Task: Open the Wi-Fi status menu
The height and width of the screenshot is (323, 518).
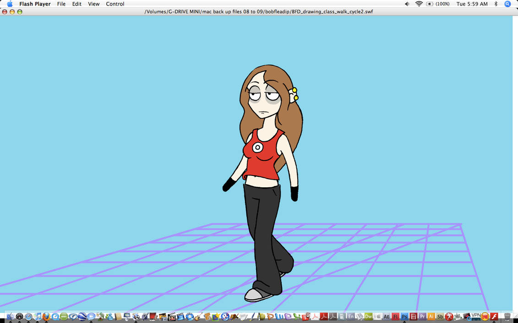Action: (x=419, y=4)
